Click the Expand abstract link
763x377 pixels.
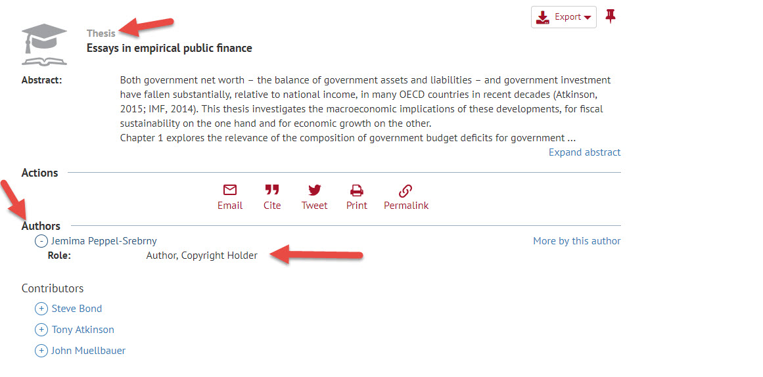pos(584,152)
